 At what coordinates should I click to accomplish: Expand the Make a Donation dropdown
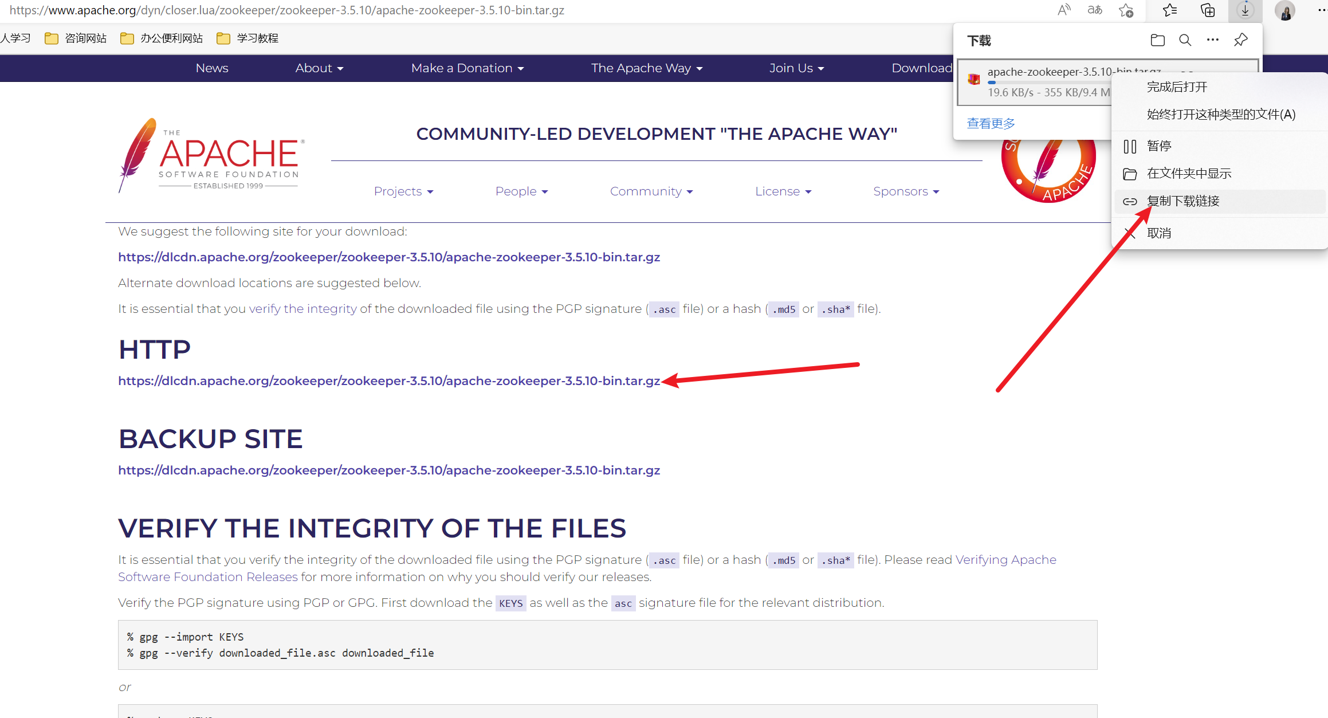467,68
